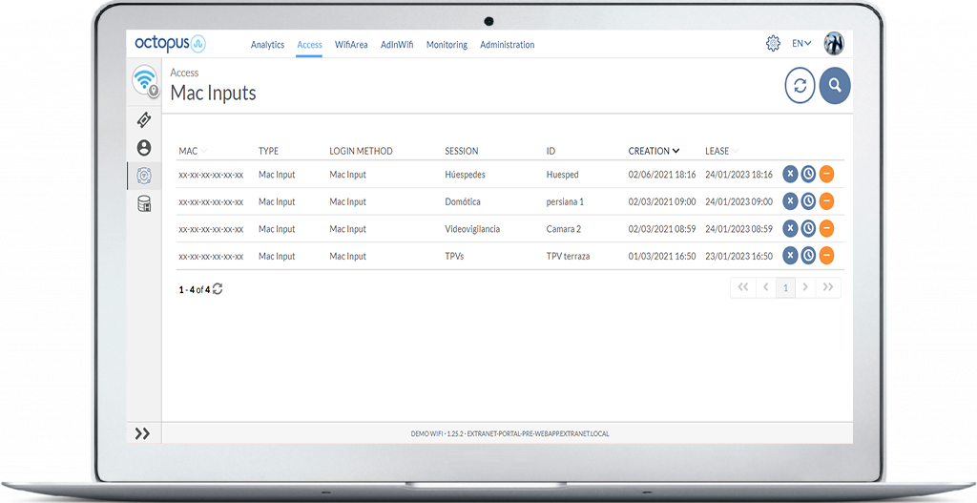Sort by the CREATION column header

(654, 151)
